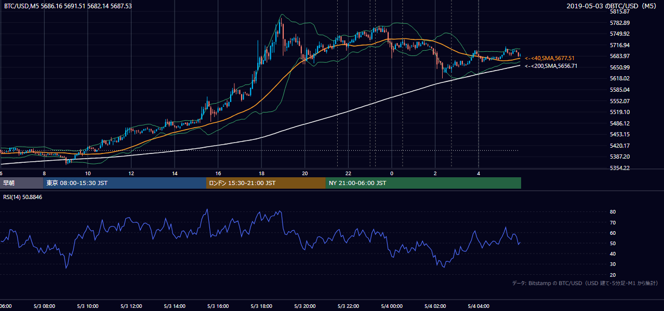Click the hour 18 tick under price chart
Viewport: 664px width, 311px height.
point(261,173)
